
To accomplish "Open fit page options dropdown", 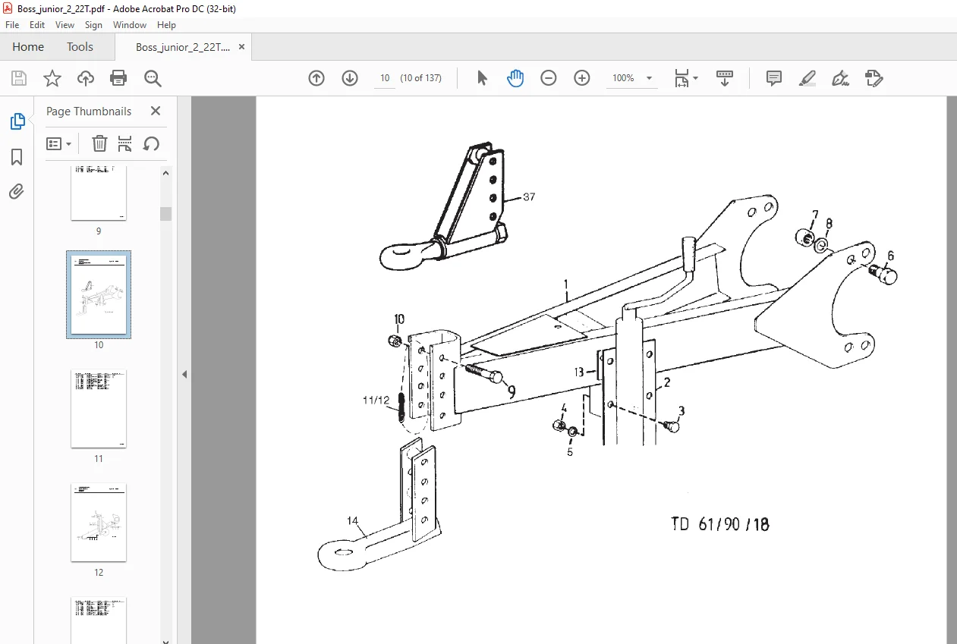I will click(686, 78).
